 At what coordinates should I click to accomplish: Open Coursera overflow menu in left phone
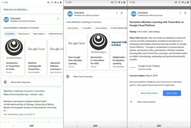tap(58, 19)
